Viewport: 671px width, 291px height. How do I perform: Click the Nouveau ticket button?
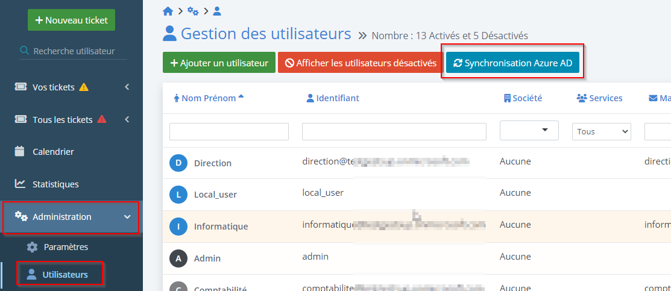pos(72,20)
